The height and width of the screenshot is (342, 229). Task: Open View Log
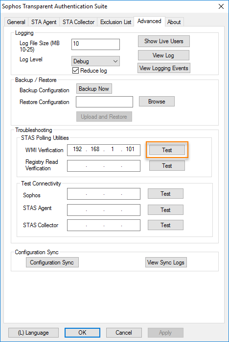pos(163,55)
